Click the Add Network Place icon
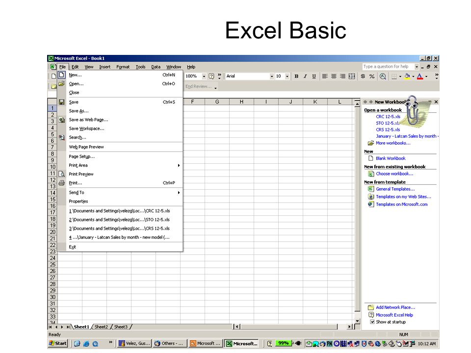 click(371, 307)
